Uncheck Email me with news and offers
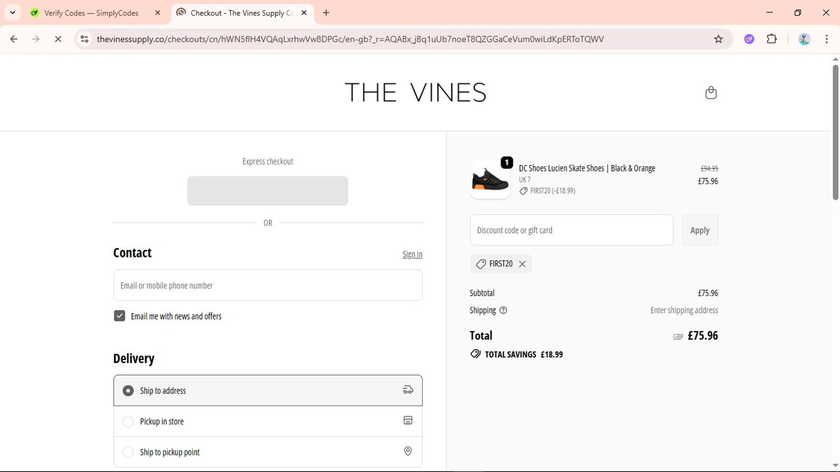The height and width of the screenshot is (472, 840). [119, 316]
